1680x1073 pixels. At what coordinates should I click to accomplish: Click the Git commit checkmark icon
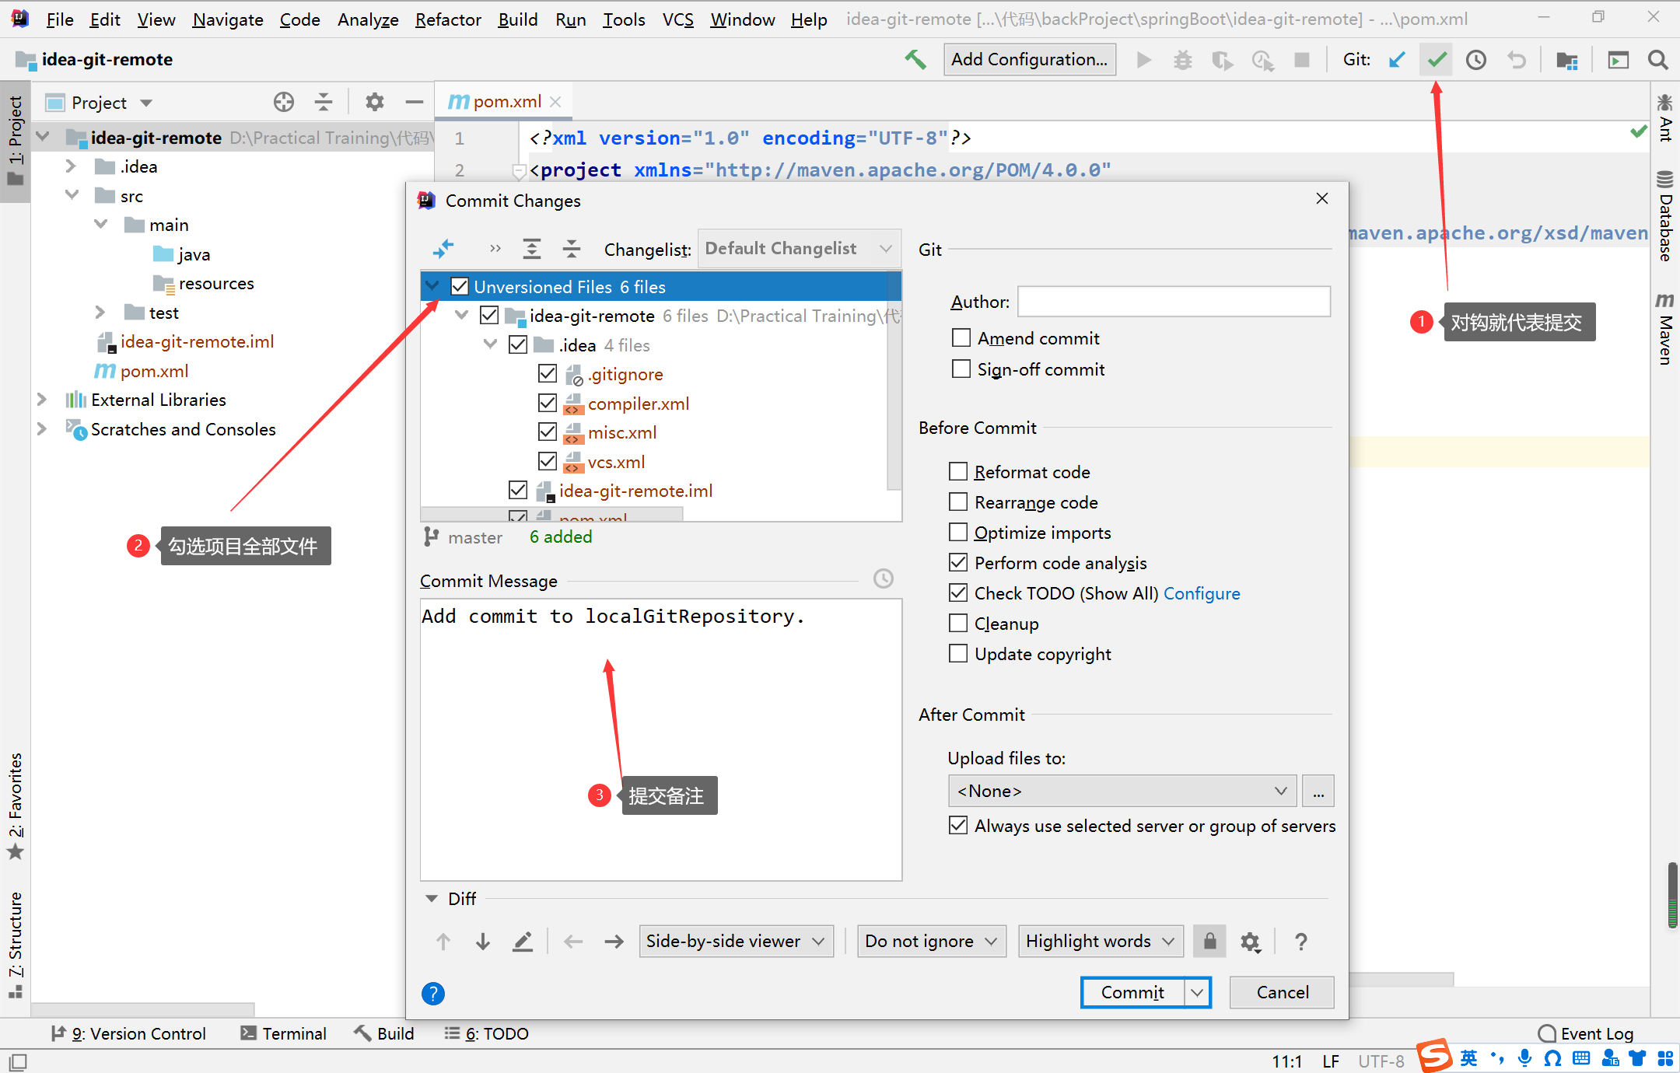pyautogui.click(x=1437, y=60)
